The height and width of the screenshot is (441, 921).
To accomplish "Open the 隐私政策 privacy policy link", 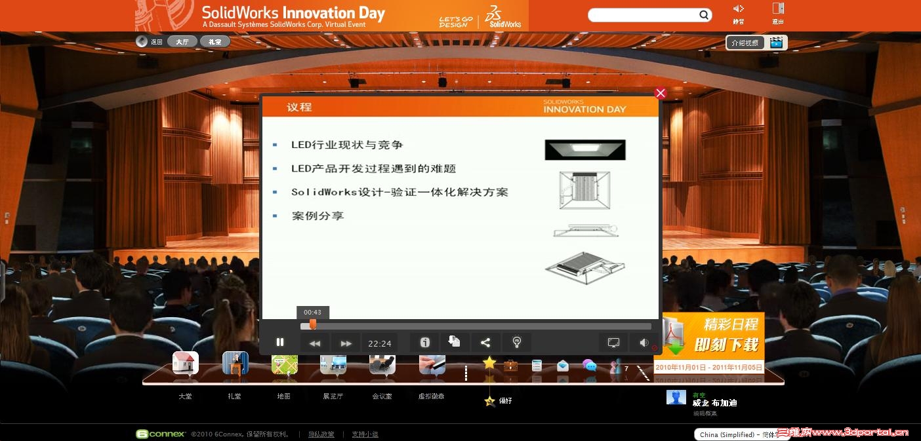I will (321, 434).
